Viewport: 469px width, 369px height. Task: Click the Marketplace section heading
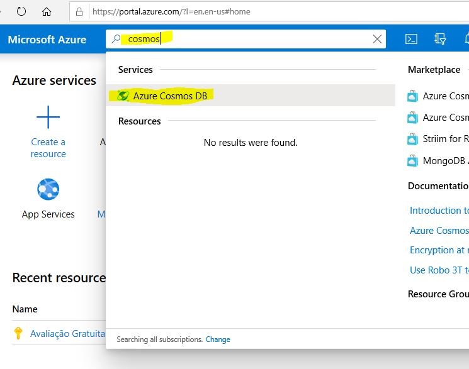434,70
